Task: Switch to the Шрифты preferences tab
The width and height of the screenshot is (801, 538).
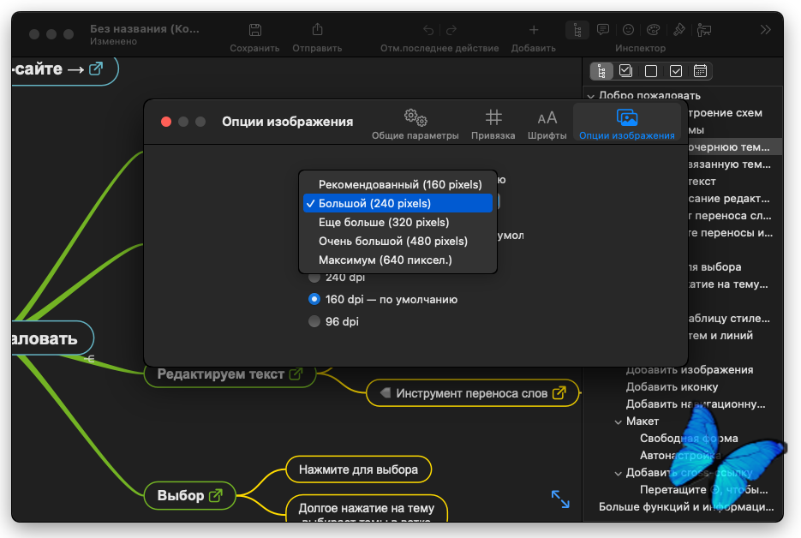Action: click(547, 123)
